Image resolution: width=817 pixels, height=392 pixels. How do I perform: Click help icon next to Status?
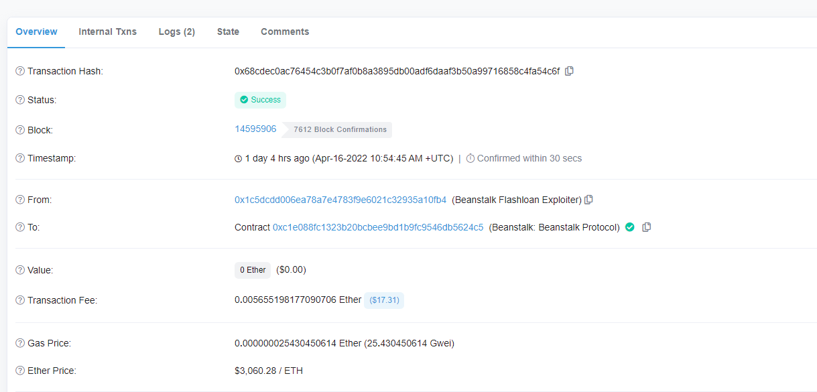click(20, 100)
